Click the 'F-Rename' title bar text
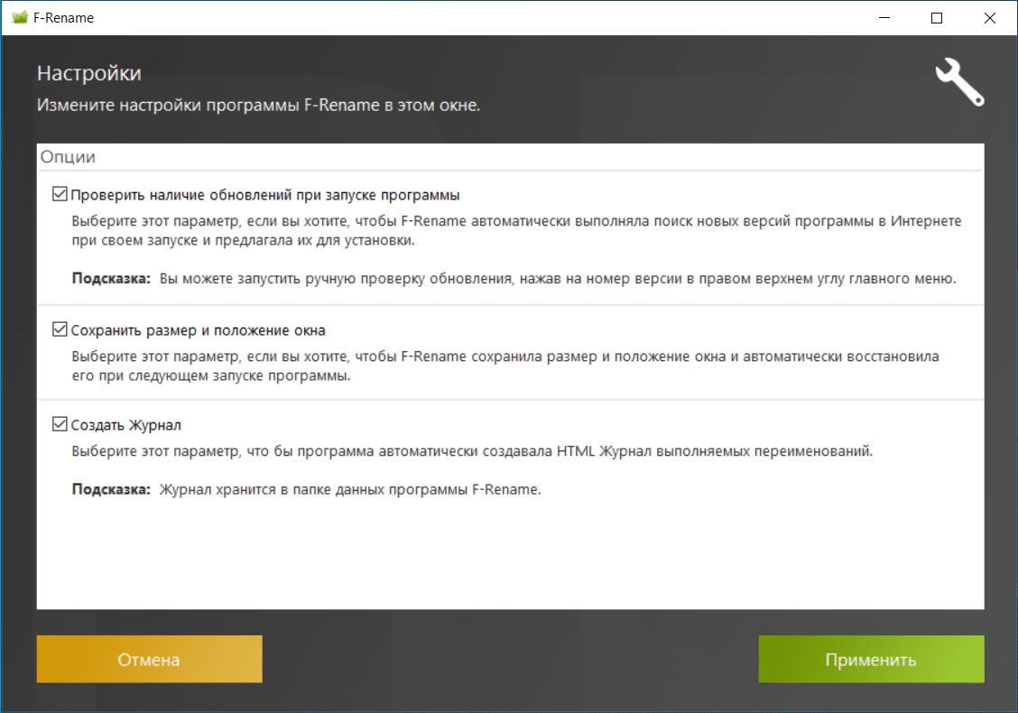 coord(63,18)
